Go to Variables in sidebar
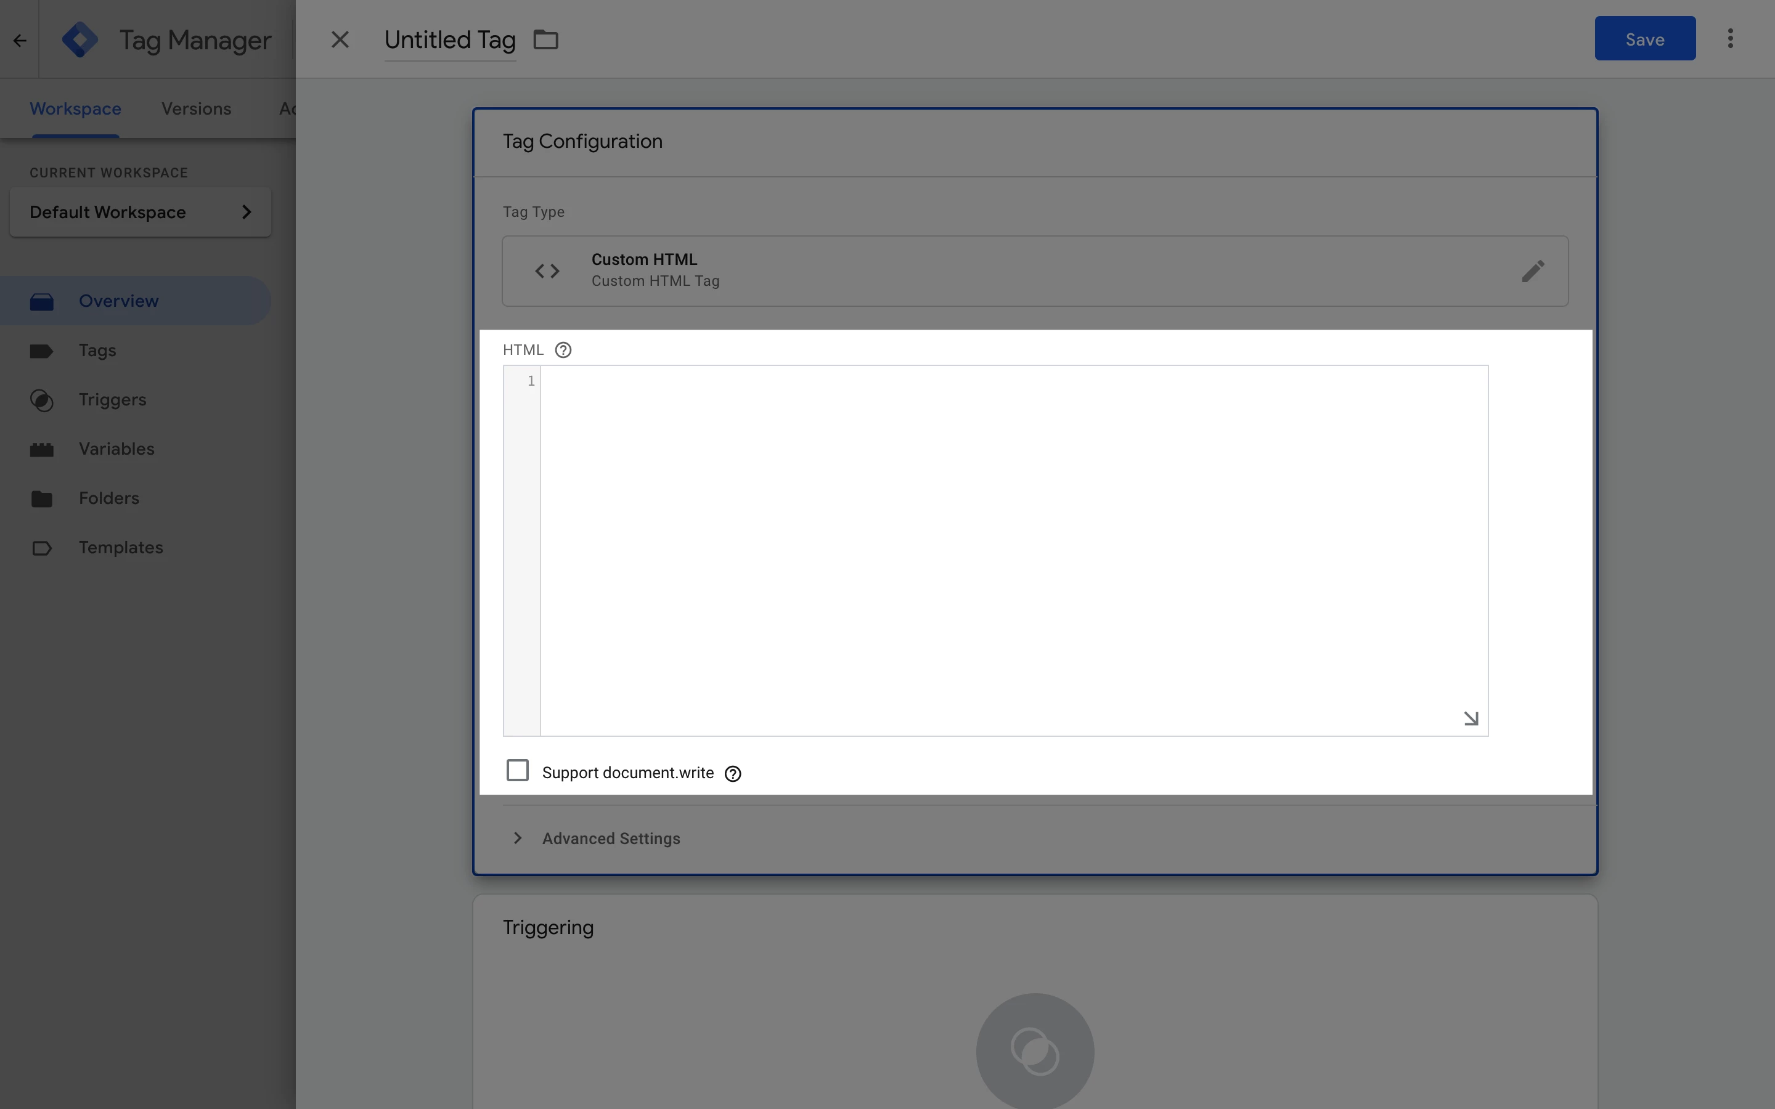 tap(116, 449)
